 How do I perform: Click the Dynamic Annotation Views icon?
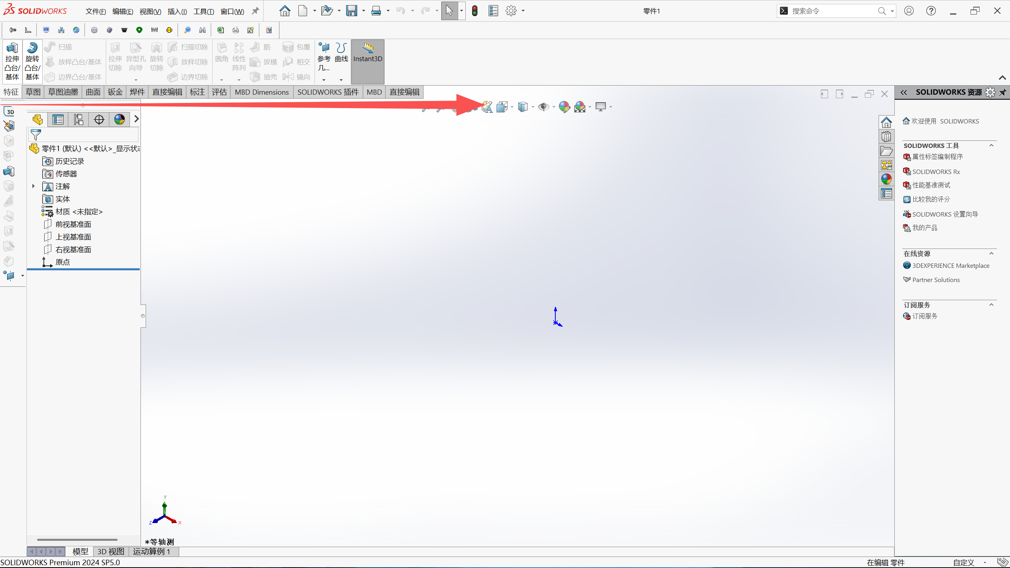click(487, 107)
